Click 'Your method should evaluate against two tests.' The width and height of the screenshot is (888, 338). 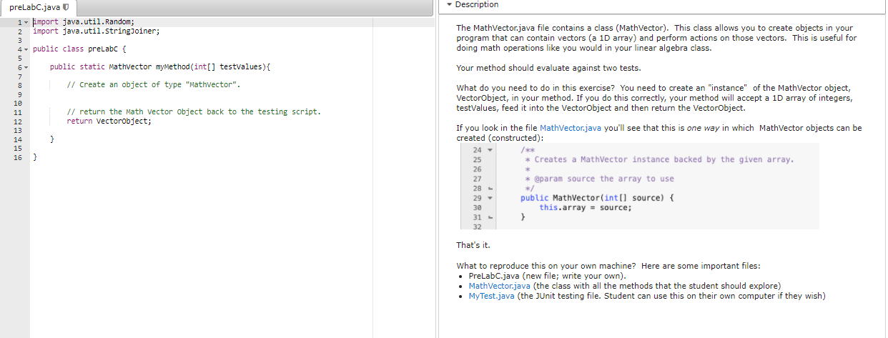tap(548, 69)
